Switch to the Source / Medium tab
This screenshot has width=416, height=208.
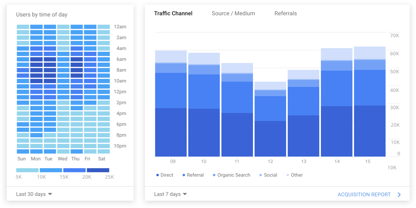click(x=233, y=14)
